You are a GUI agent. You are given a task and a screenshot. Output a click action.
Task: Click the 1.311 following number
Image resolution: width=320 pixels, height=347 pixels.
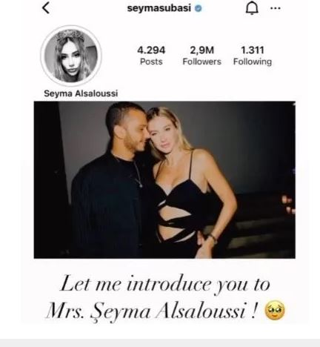[x=253, y=50]
